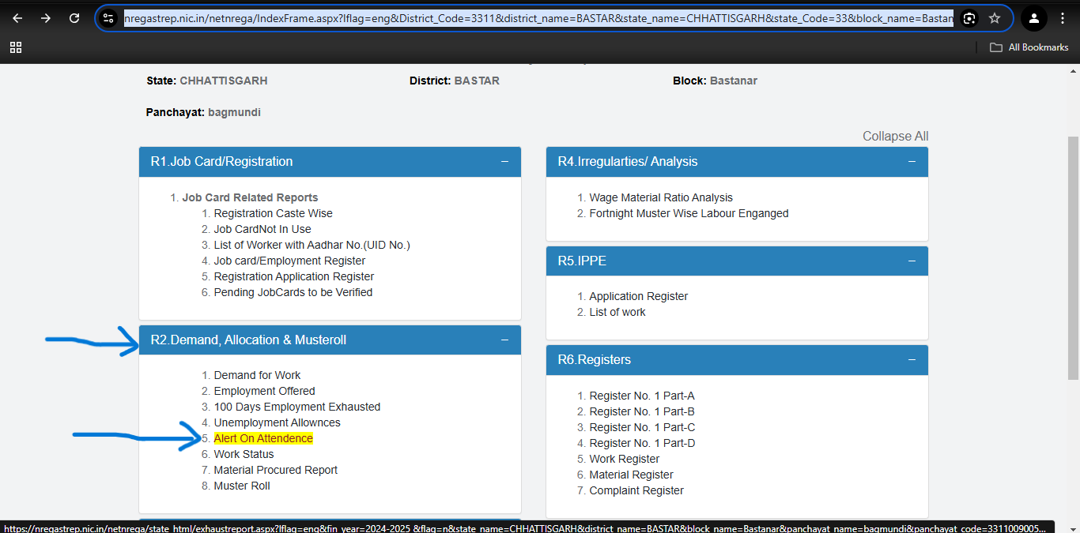Screen dimensions: 1080x533
Task: Open the Chrome profile icon
Action: click(1033, 18)
